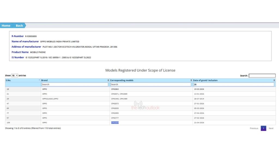Select page 1 in pagination
This screenshot has width=279, height=156.
point(263,128)
